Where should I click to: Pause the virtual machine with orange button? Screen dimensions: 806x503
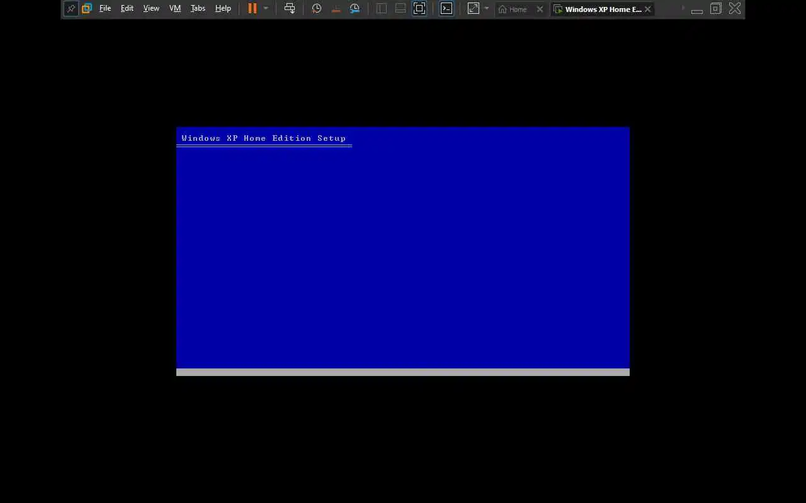[253, 9]
